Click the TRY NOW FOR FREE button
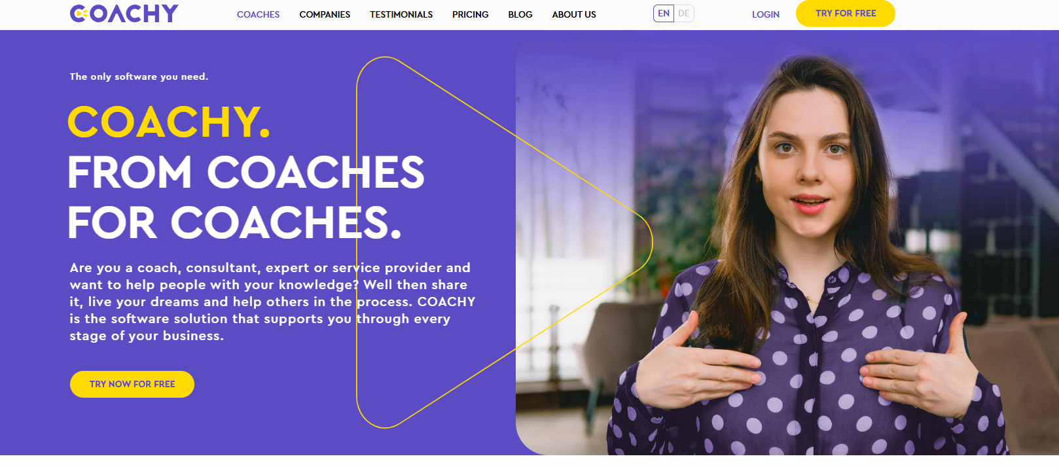The width and height of the screenshot is (1059, 469). coord(132,384)
